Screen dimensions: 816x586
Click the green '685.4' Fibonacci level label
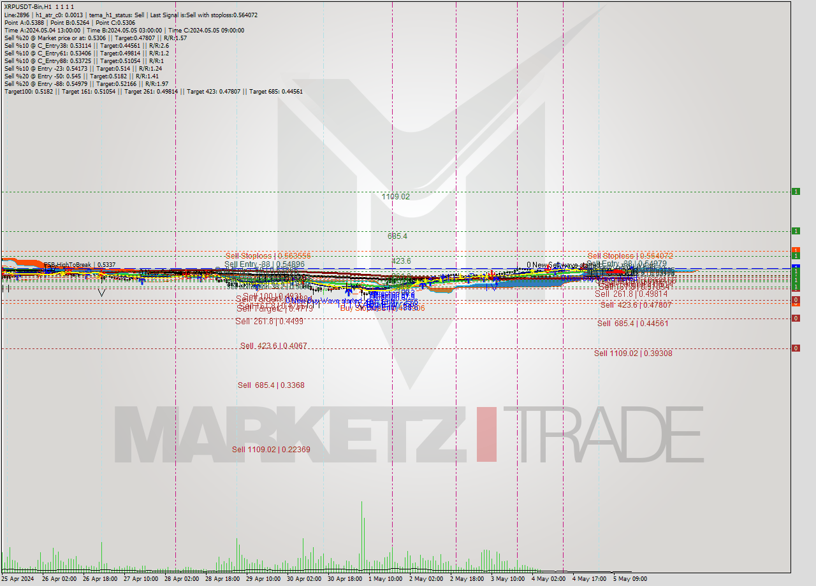[397, 236]
